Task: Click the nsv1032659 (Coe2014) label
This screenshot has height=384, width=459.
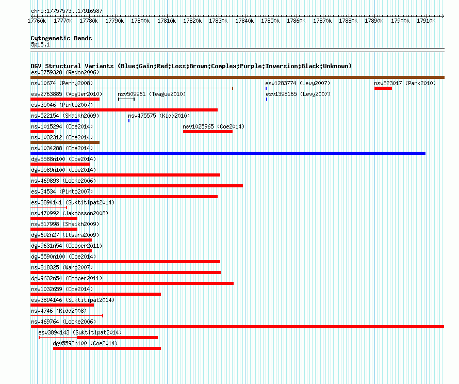Action: (62, 289)
